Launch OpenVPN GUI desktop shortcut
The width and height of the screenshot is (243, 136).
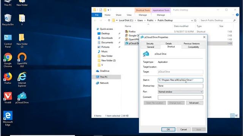22,60
